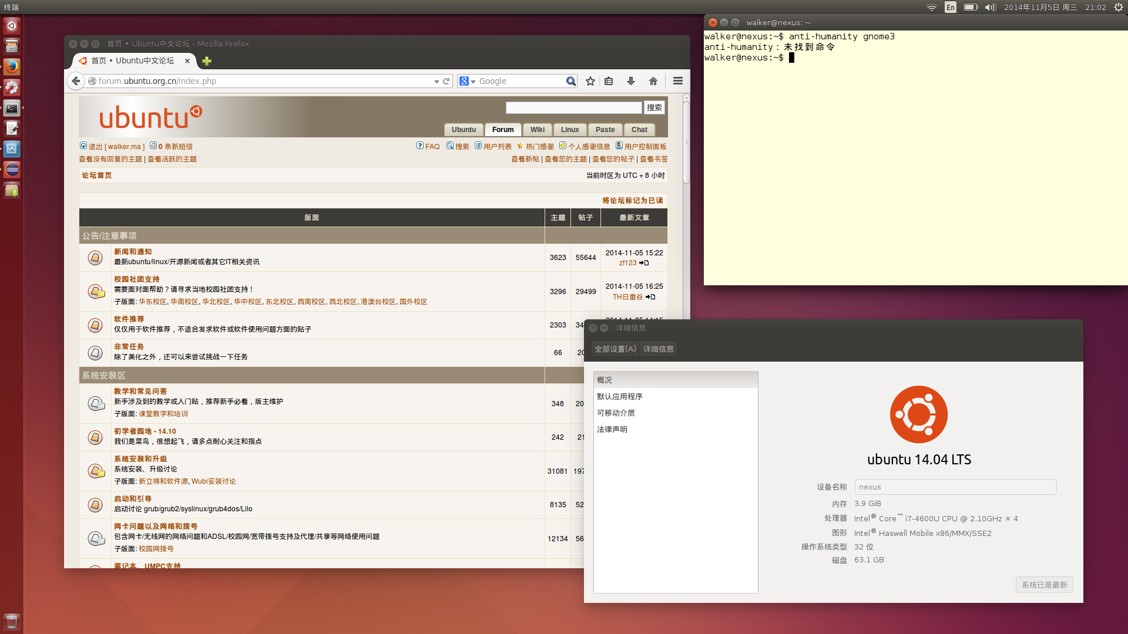
Task: Open software installer package icon in launcher
Action: coord(12,190)
